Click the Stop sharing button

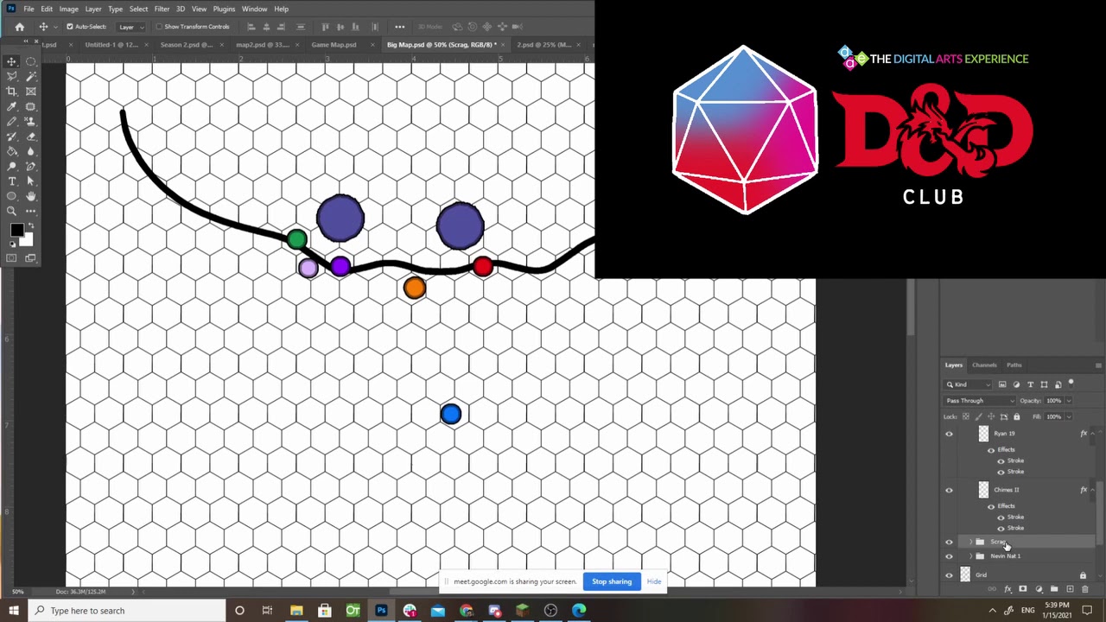point(612,581)
